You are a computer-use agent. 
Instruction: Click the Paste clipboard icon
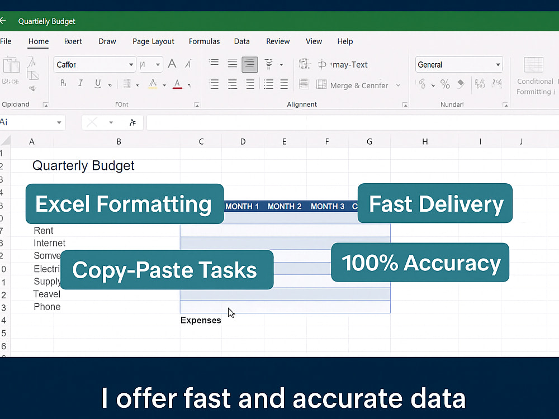[x=11, y=65]
